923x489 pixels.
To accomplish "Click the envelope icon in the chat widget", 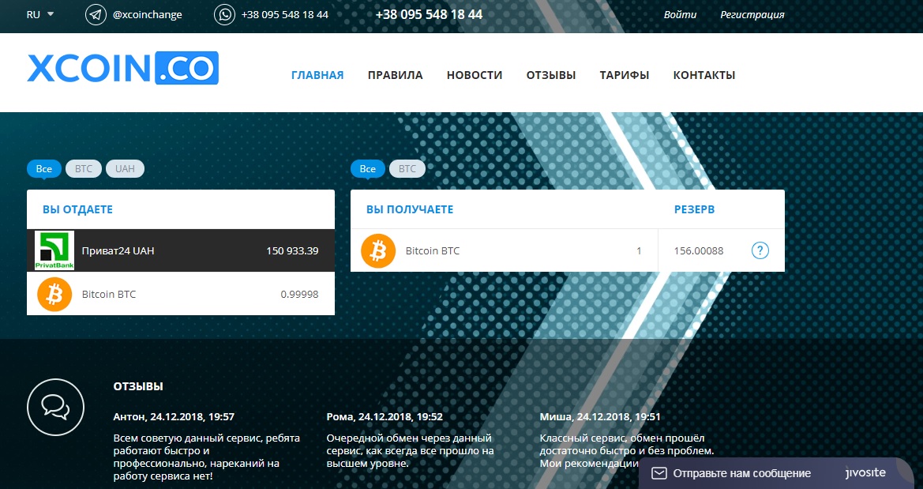I will 659,473.
